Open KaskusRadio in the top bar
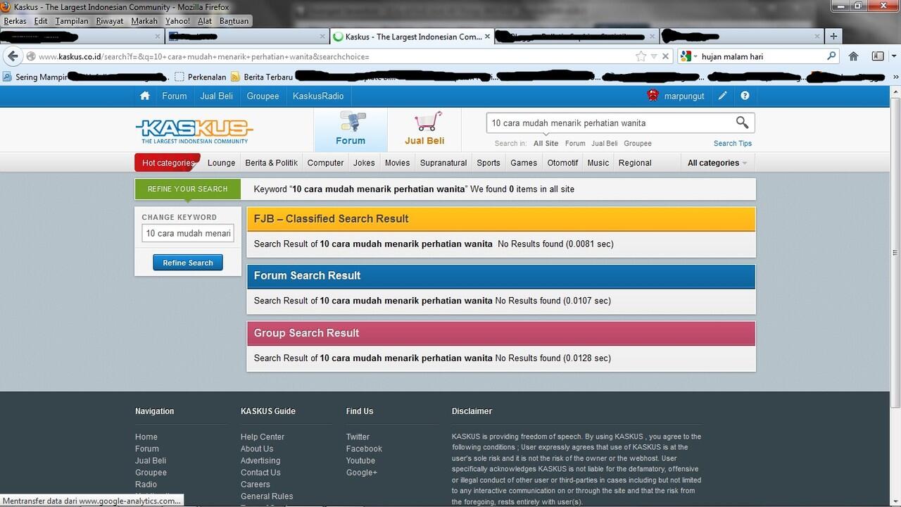 (x=318, y=96)
